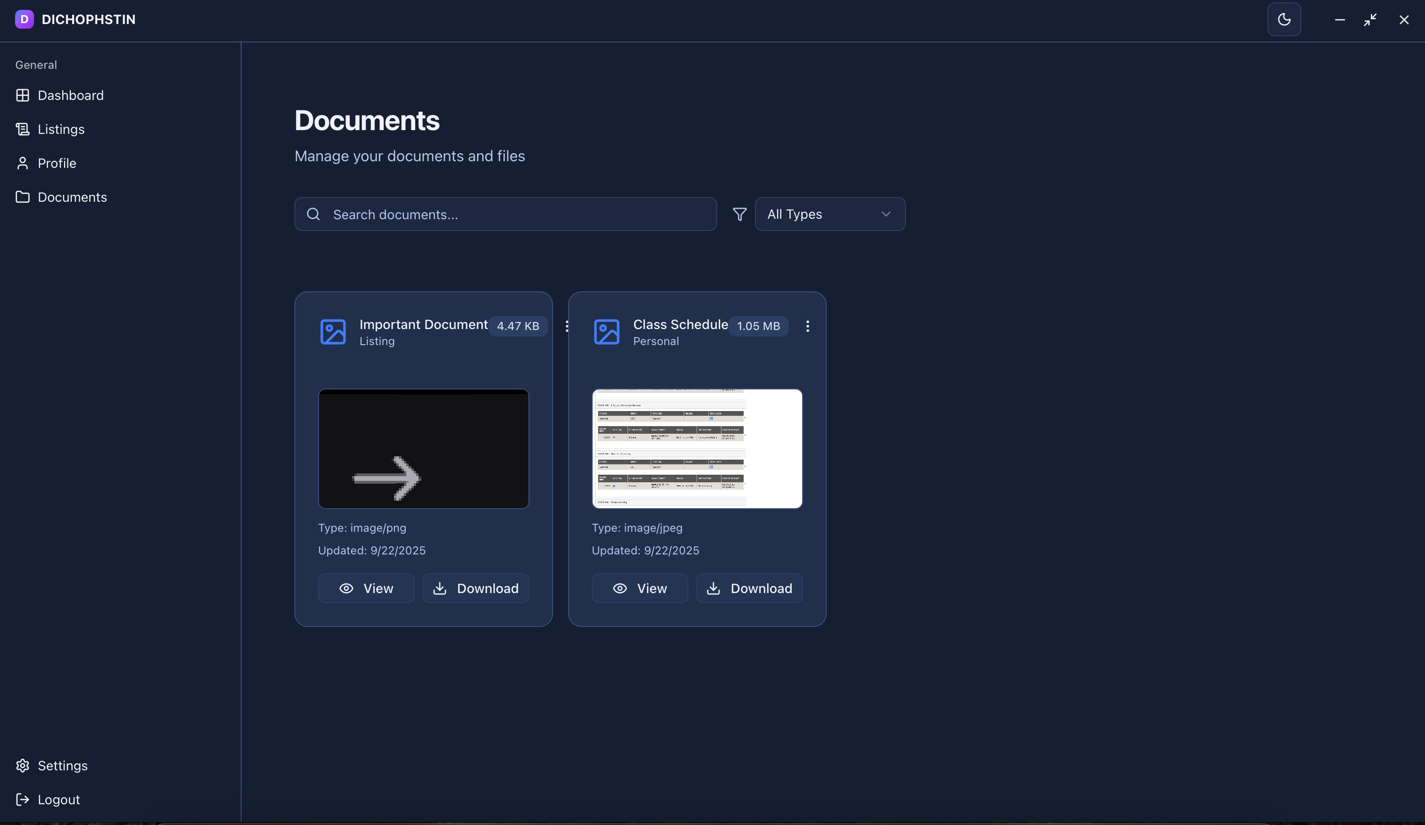Click the Important Document arrow thumbnail
The width and height of the screenshot is (1425, 825).
(423, 449)
